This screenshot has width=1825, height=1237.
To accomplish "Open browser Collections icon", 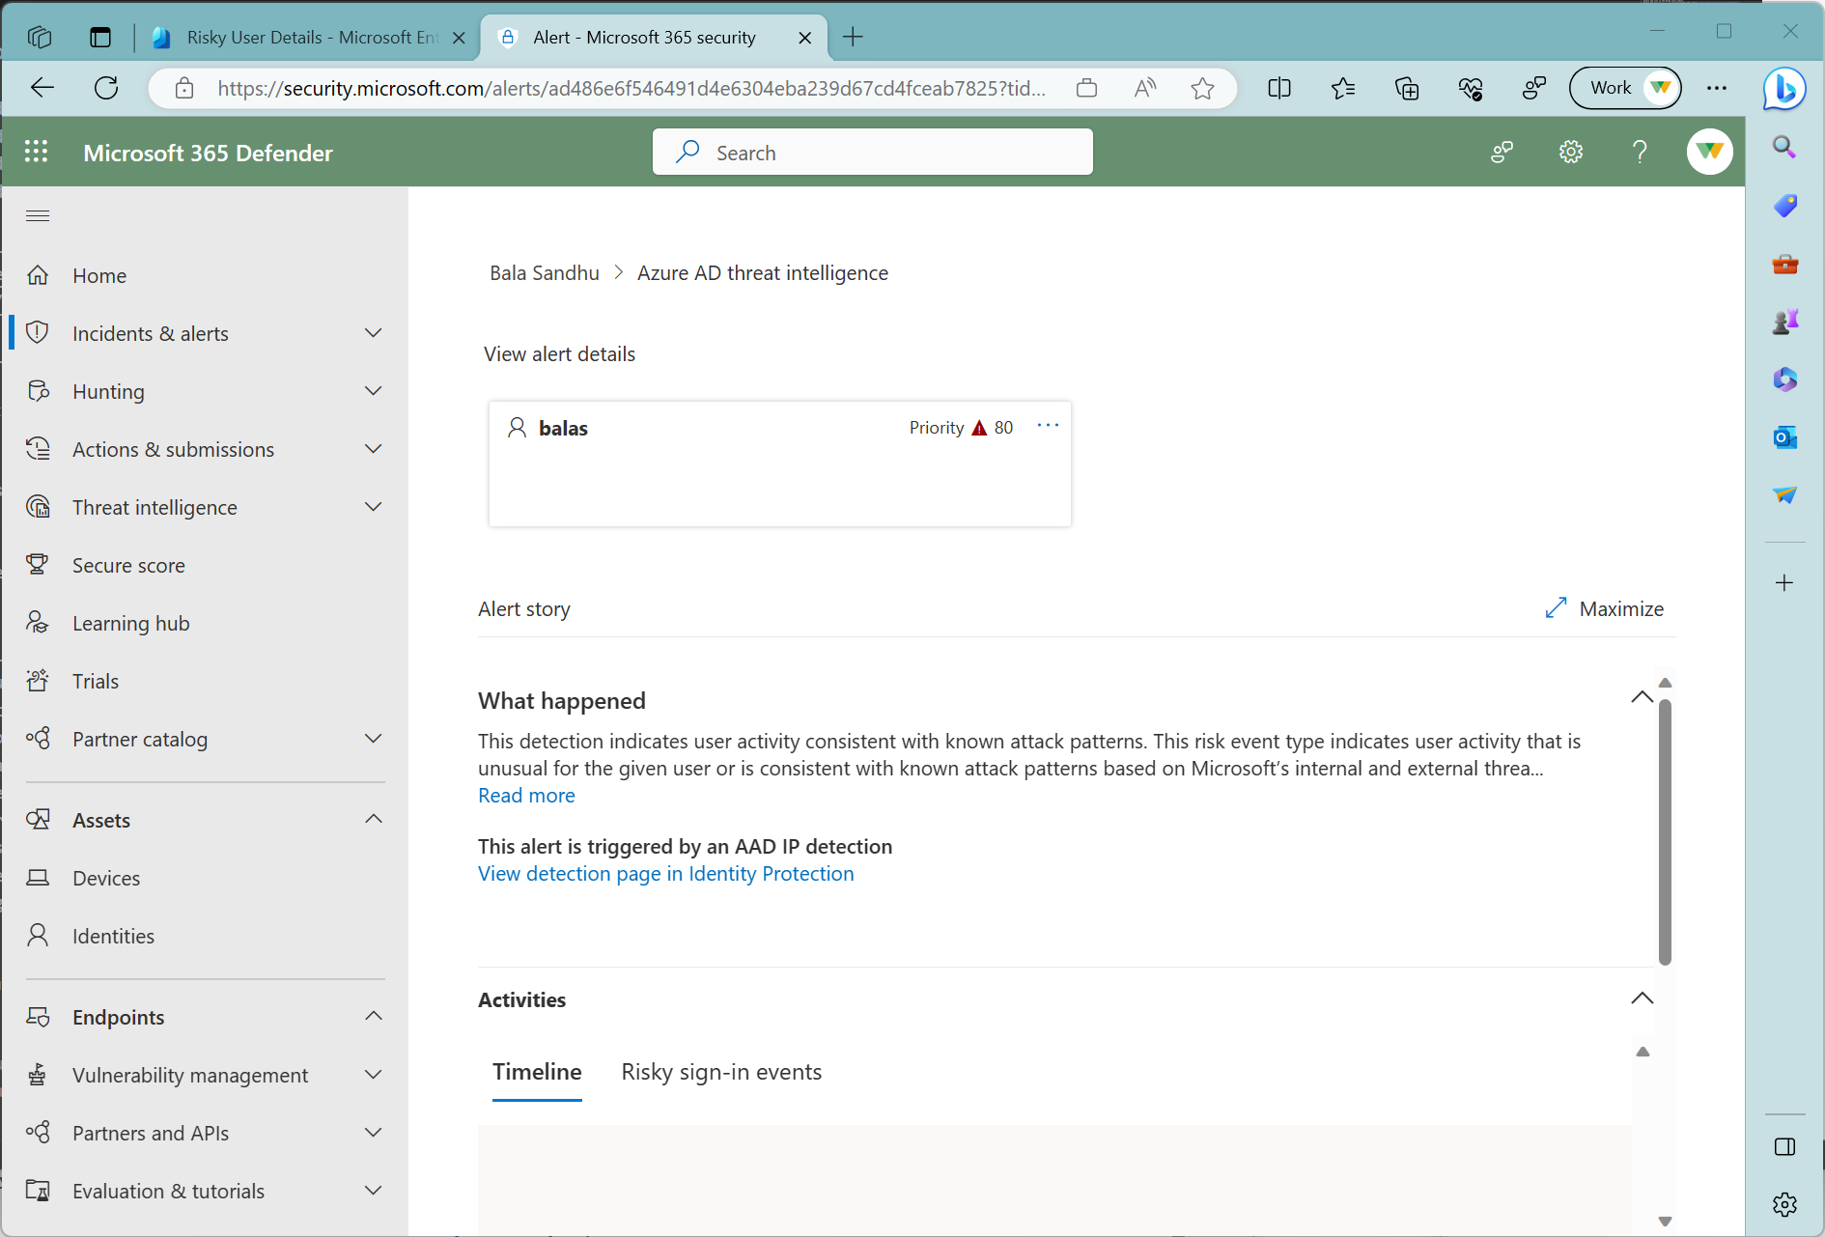I will pos(1407,89).
